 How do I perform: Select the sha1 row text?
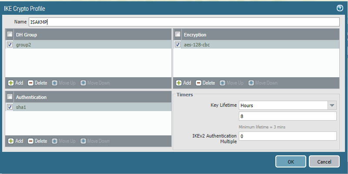pyautogui.click(x=21, y=107)
